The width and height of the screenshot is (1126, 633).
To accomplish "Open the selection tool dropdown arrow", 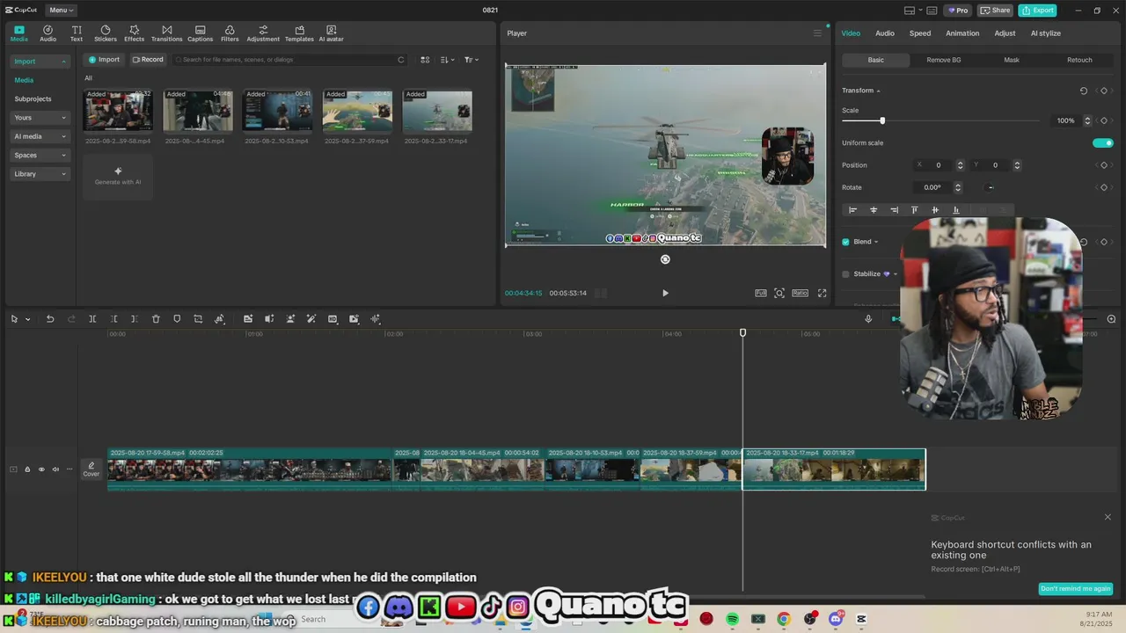I will 27,320.
